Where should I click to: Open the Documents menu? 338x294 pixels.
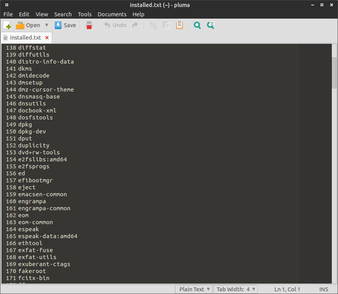coord(112,14)
